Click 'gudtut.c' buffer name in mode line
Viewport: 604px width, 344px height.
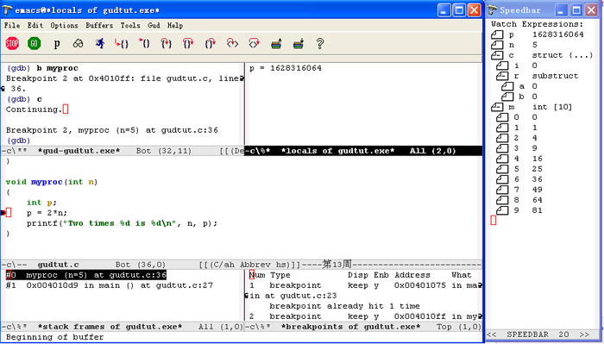point(58,265)
